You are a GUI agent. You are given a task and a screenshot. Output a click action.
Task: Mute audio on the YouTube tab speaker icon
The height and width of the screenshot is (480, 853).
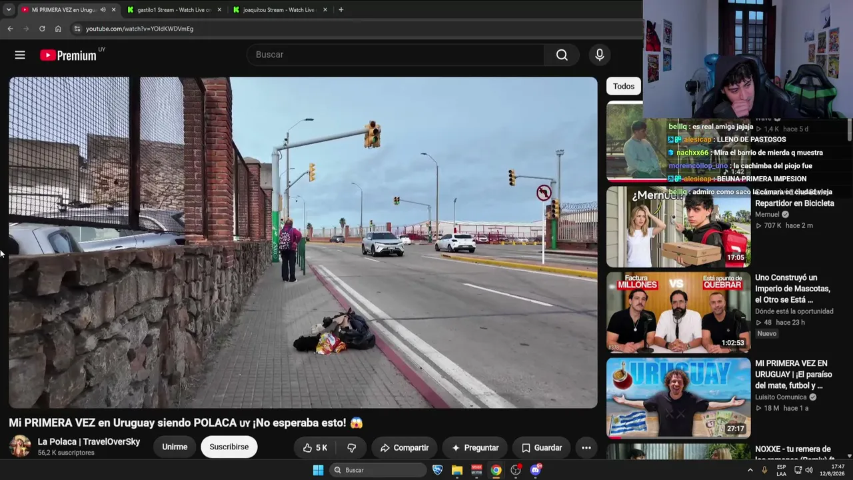(103, 10)
